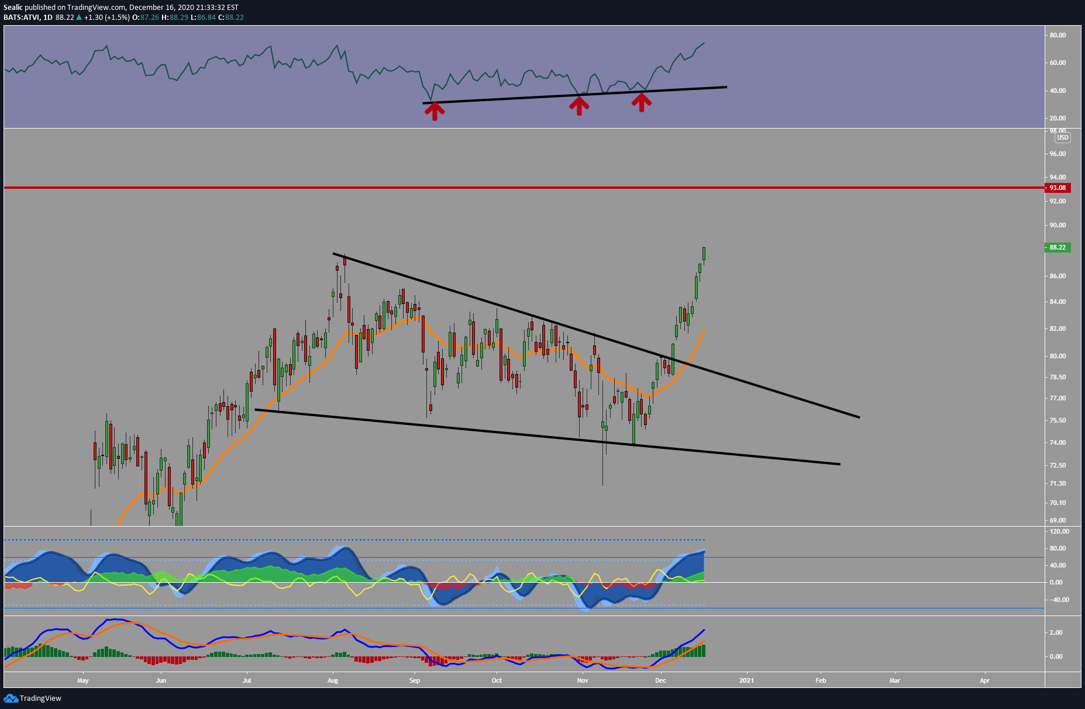Click the Mar label on the time axis
The image size is (1085, 709).
(x=895, y=680)
